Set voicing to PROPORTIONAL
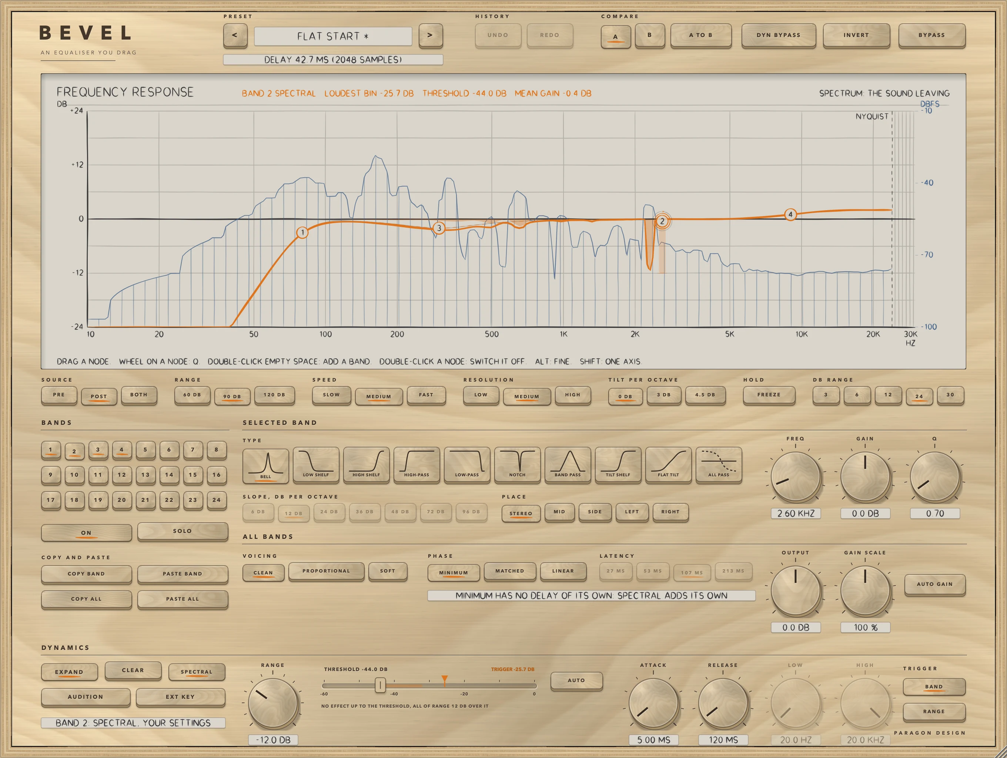 tap(327, 571)
